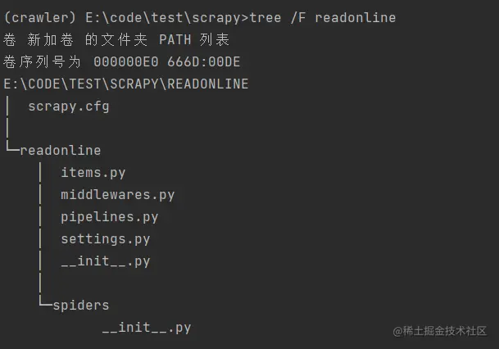Screen dimensions: 499x349
Task: Click the word tree in the command
Action: point(265,17)
